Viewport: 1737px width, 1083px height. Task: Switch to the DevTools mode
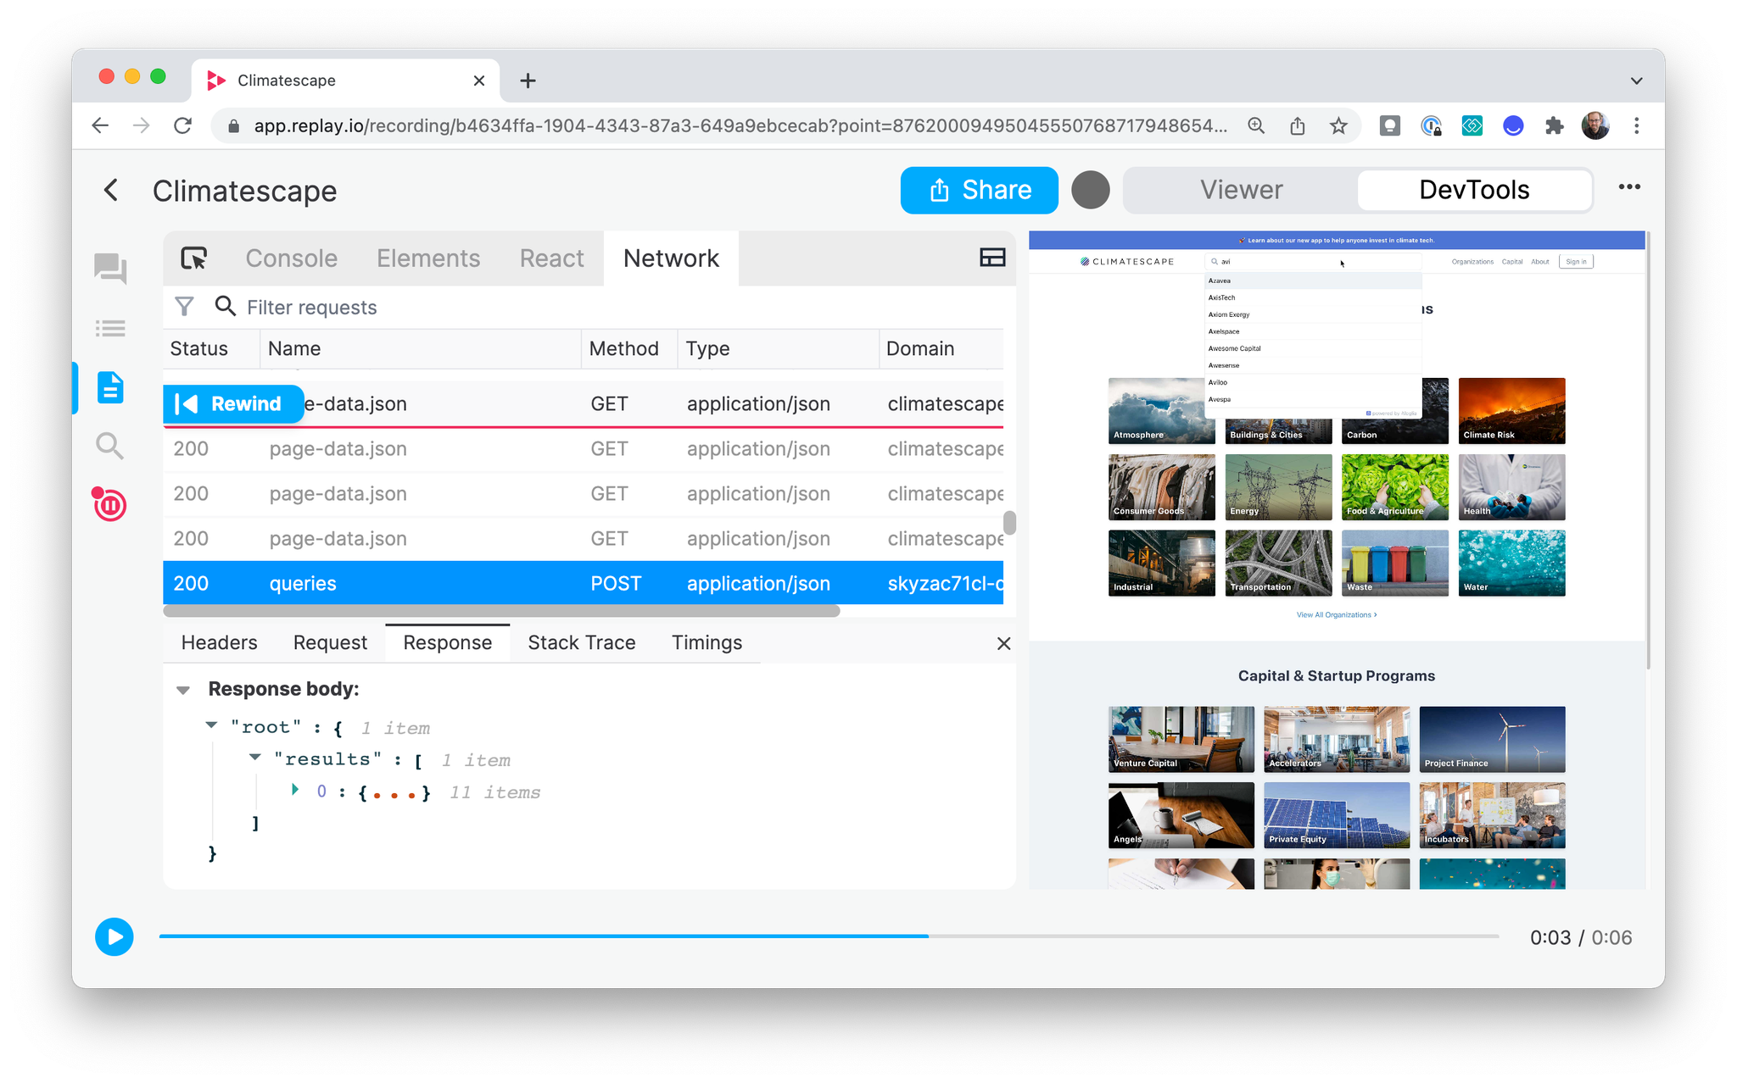pyautogui.click(x=1474, y=190)
